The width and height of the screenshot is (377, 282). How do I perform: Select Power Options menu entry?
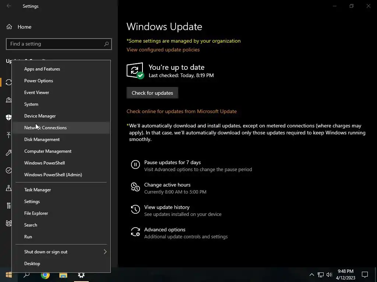61,80
